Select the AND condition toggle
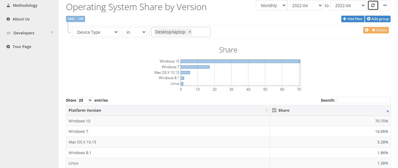 pyautogui.click(x=71, y=19)
